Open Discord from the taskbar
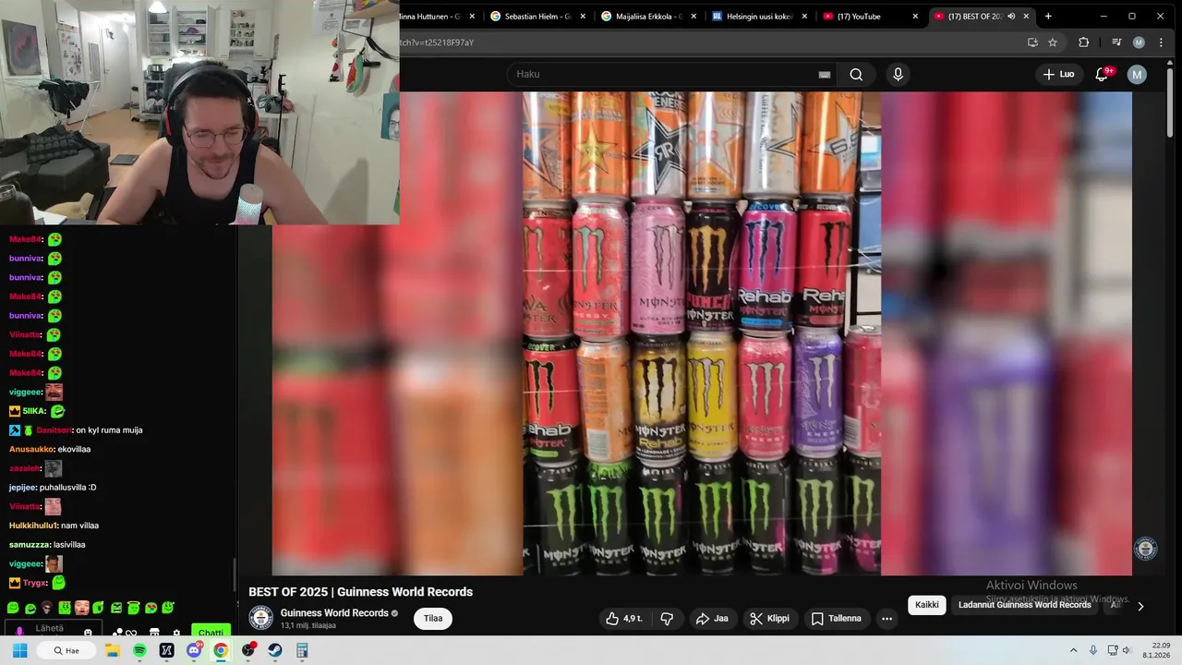The width and height of the screenshot is (1182, 665). [194, 651]
